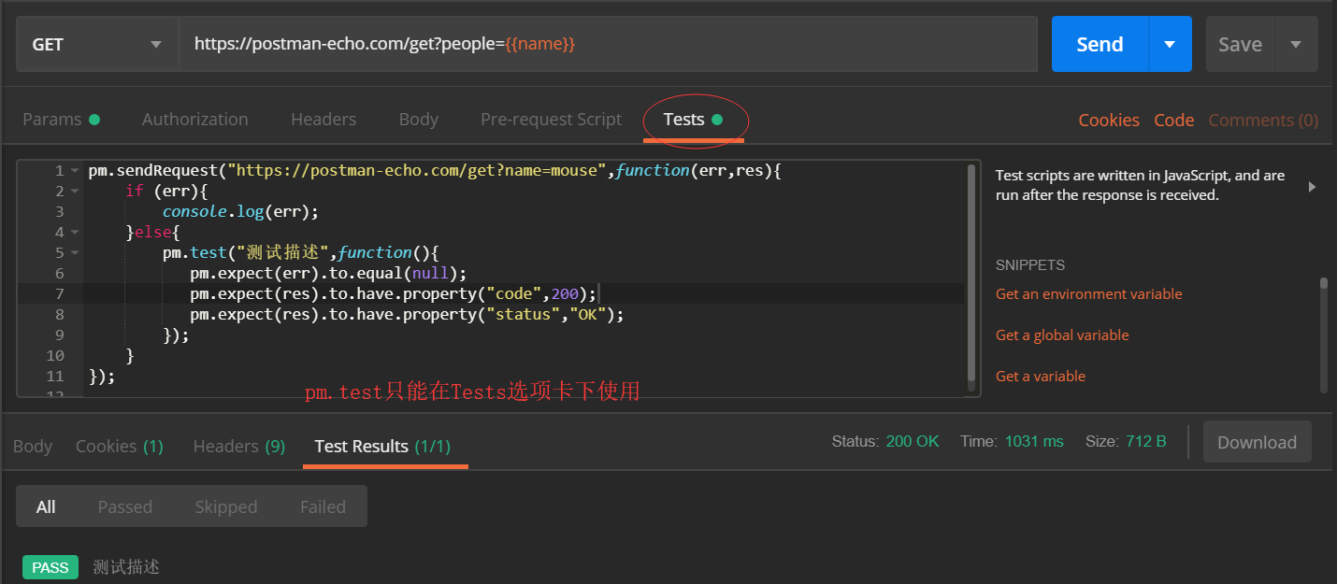Screen dimensions: 1337x584
Task: Click the Size 712 B value
Action: pos(1146,441)
